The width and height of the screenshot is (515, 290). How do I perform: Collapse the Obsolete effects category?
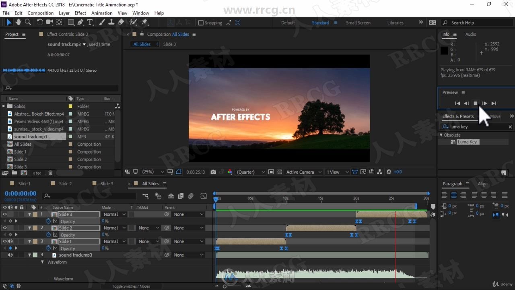pos(441,135)
